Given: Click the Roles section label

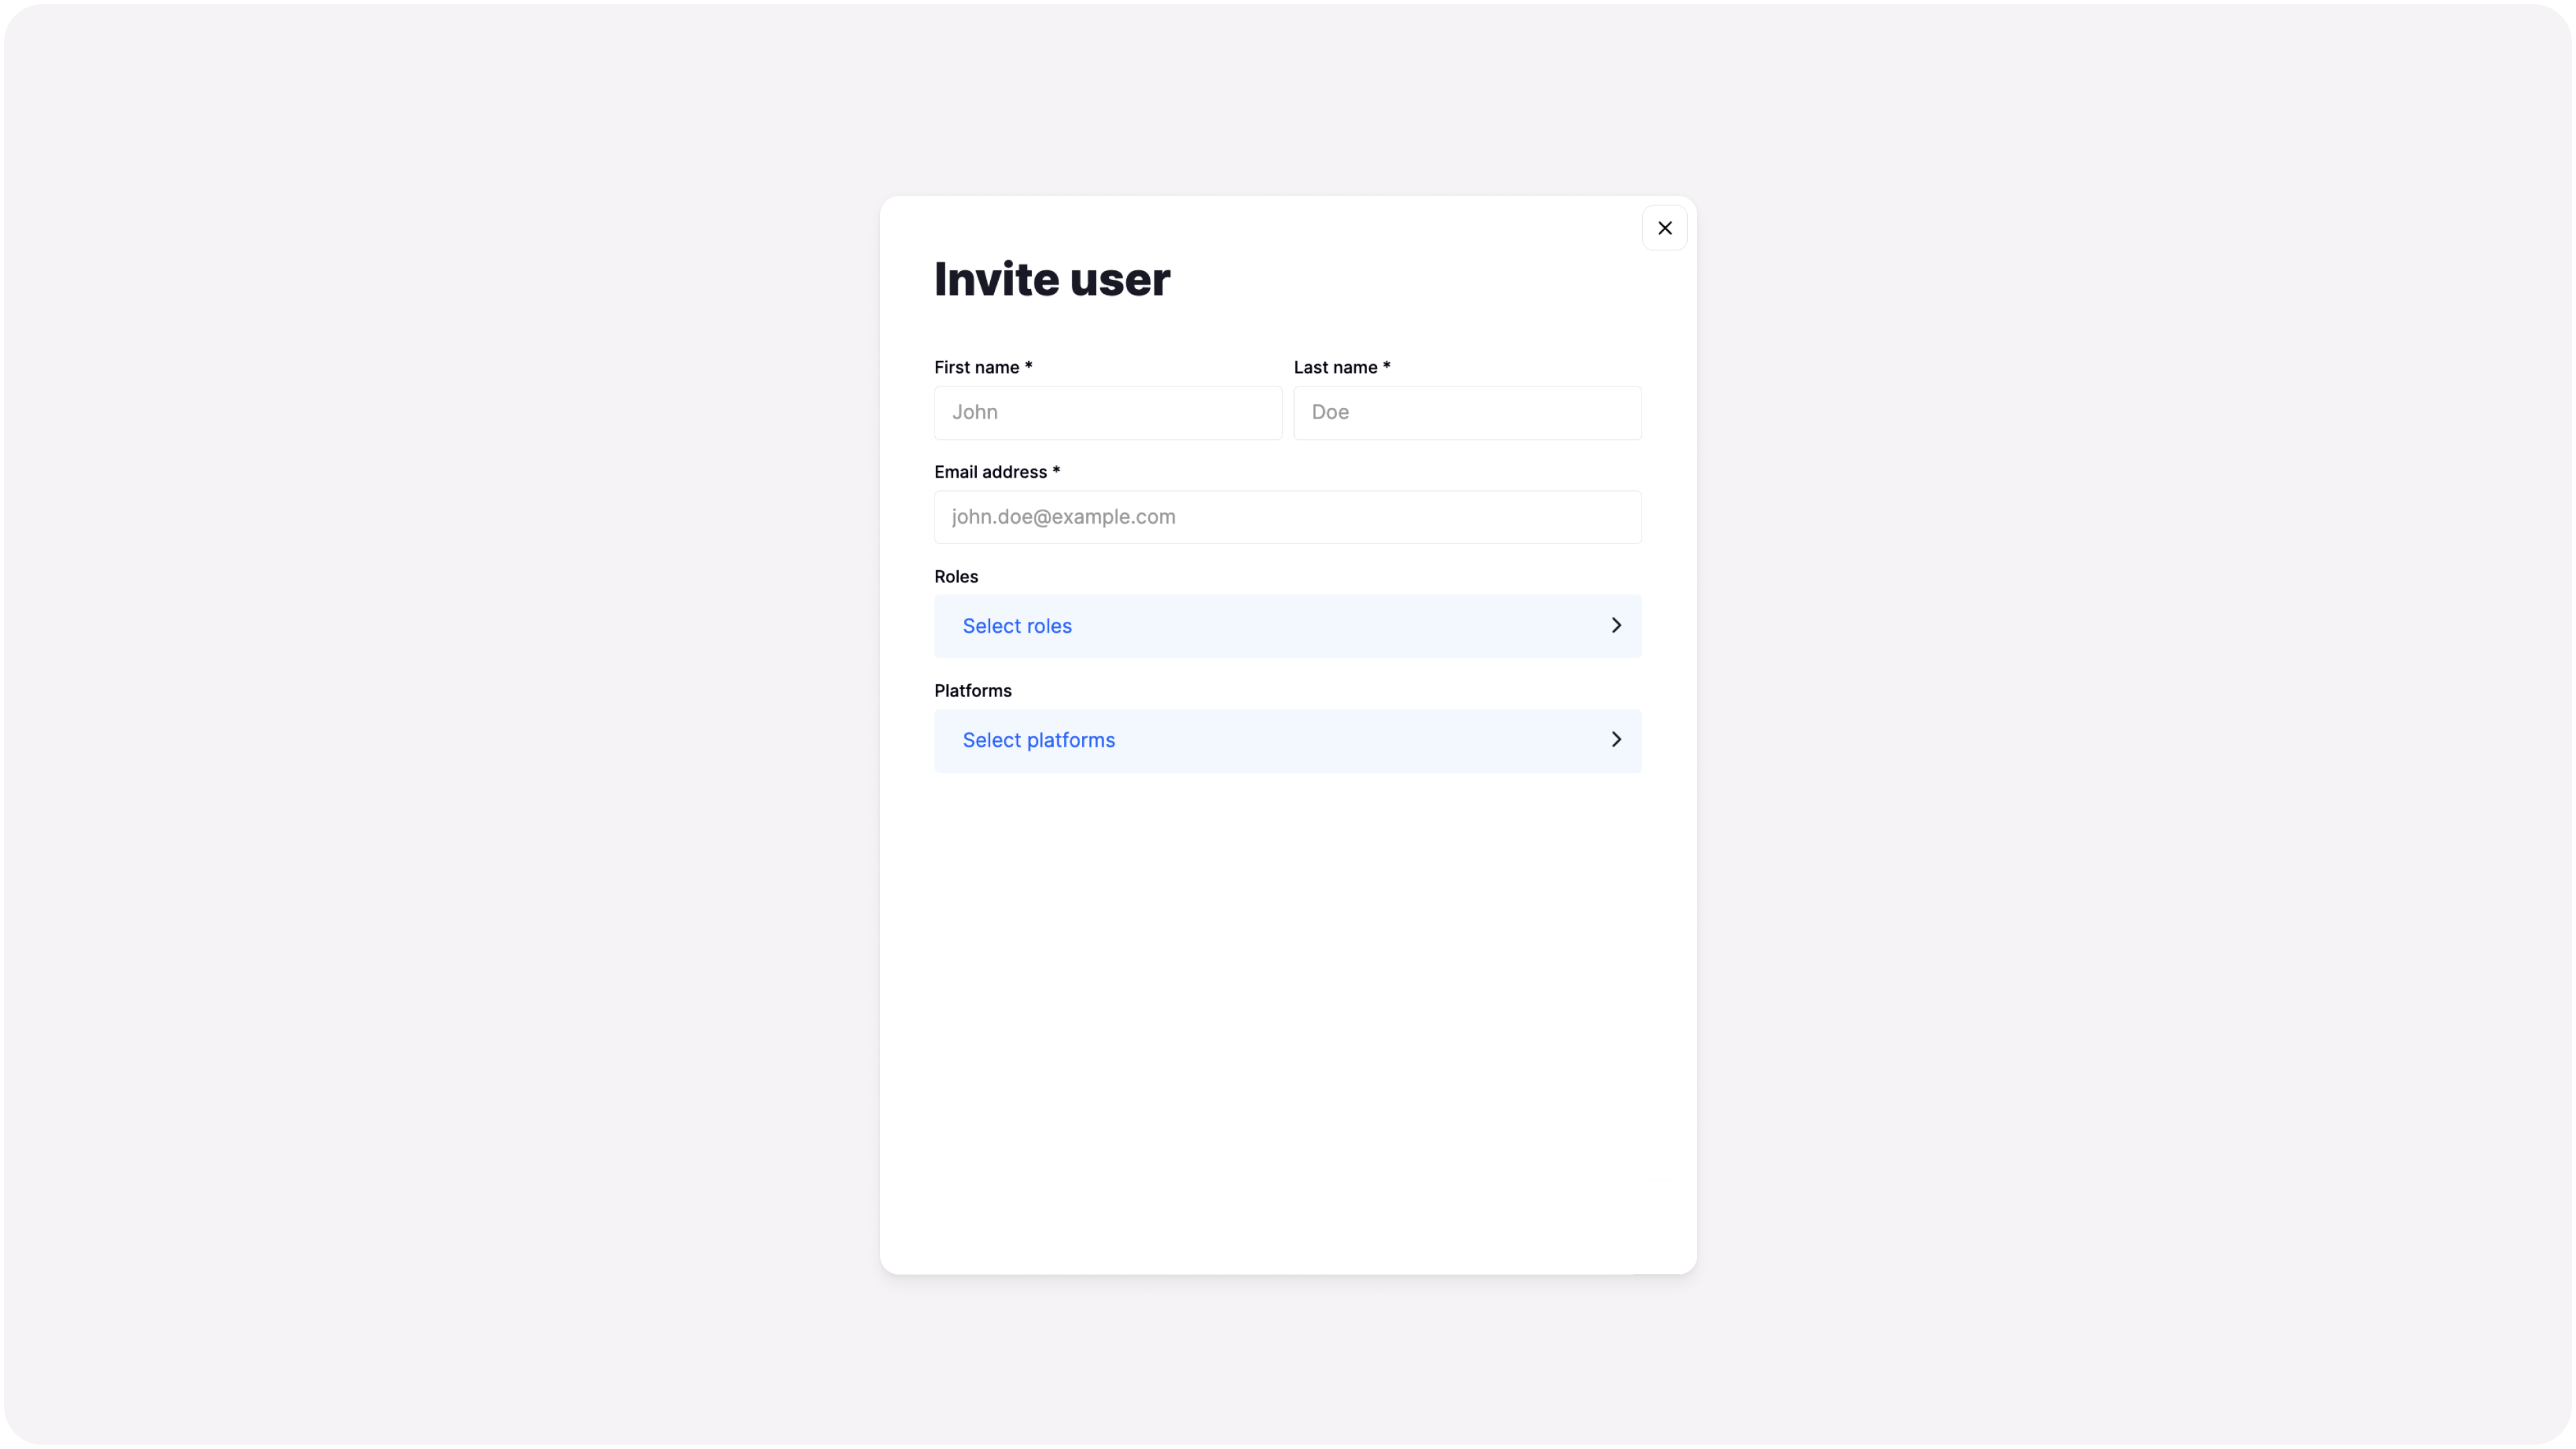Looking at the screenshot, I should point(955,576).
